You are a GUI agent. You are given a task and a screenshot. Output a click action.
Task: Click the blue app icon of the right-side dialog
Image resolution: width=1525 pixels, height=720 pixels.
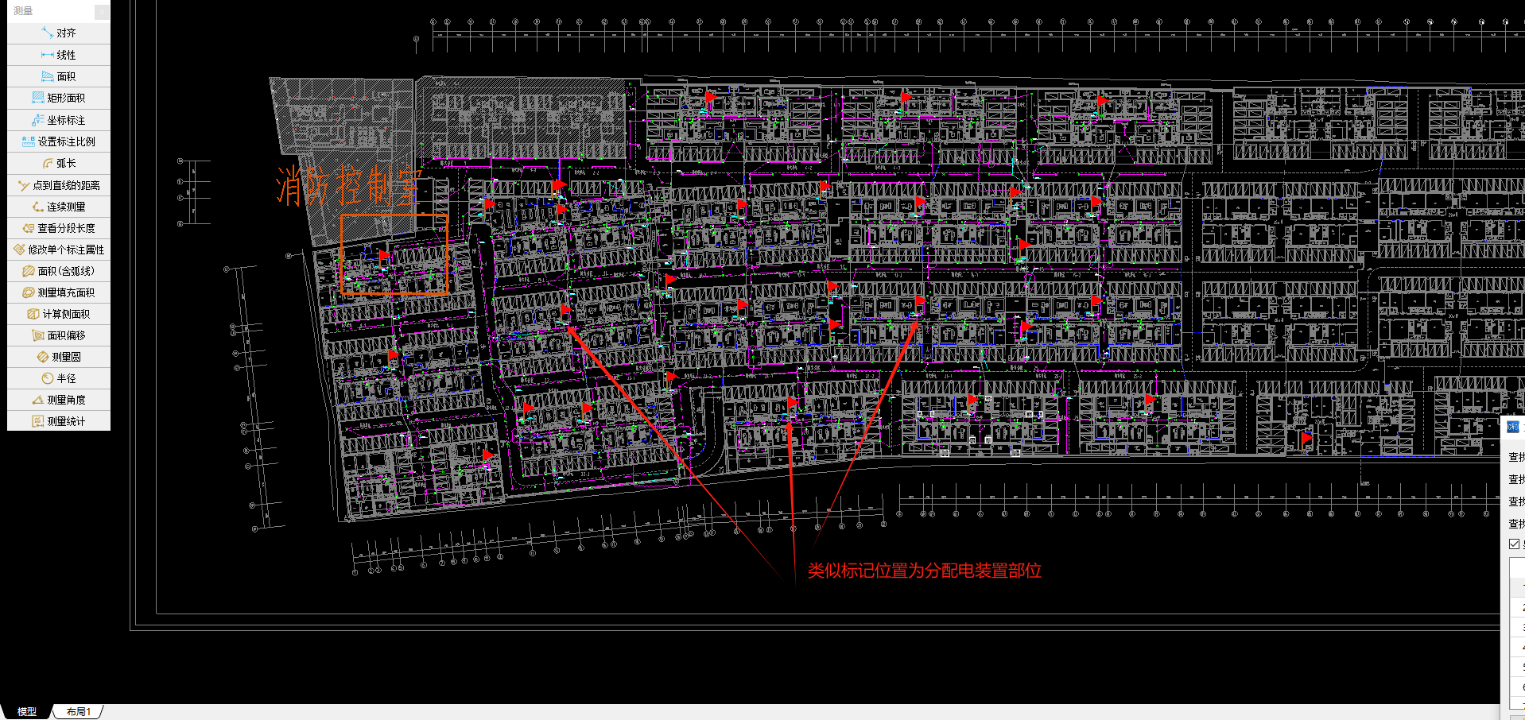(1513, 427)
